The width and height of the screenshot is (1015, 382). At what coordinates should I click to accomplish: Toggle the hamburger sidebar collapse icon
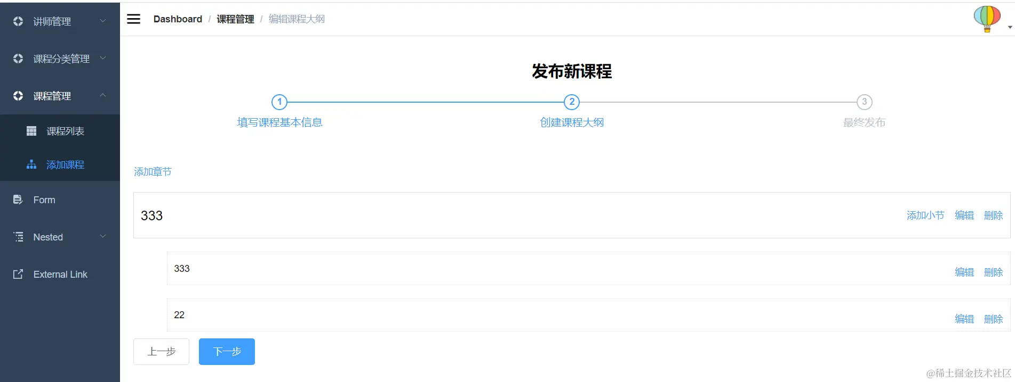click(x=133, y=19)
